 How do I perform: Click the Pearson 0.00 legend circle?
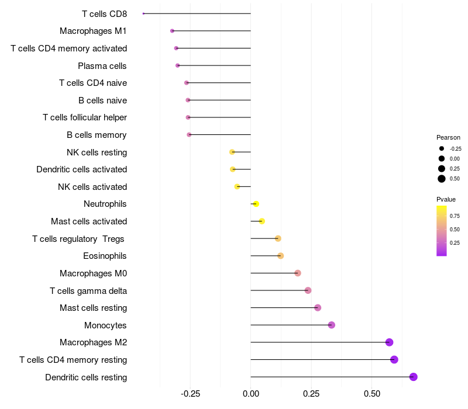(442, 158)
